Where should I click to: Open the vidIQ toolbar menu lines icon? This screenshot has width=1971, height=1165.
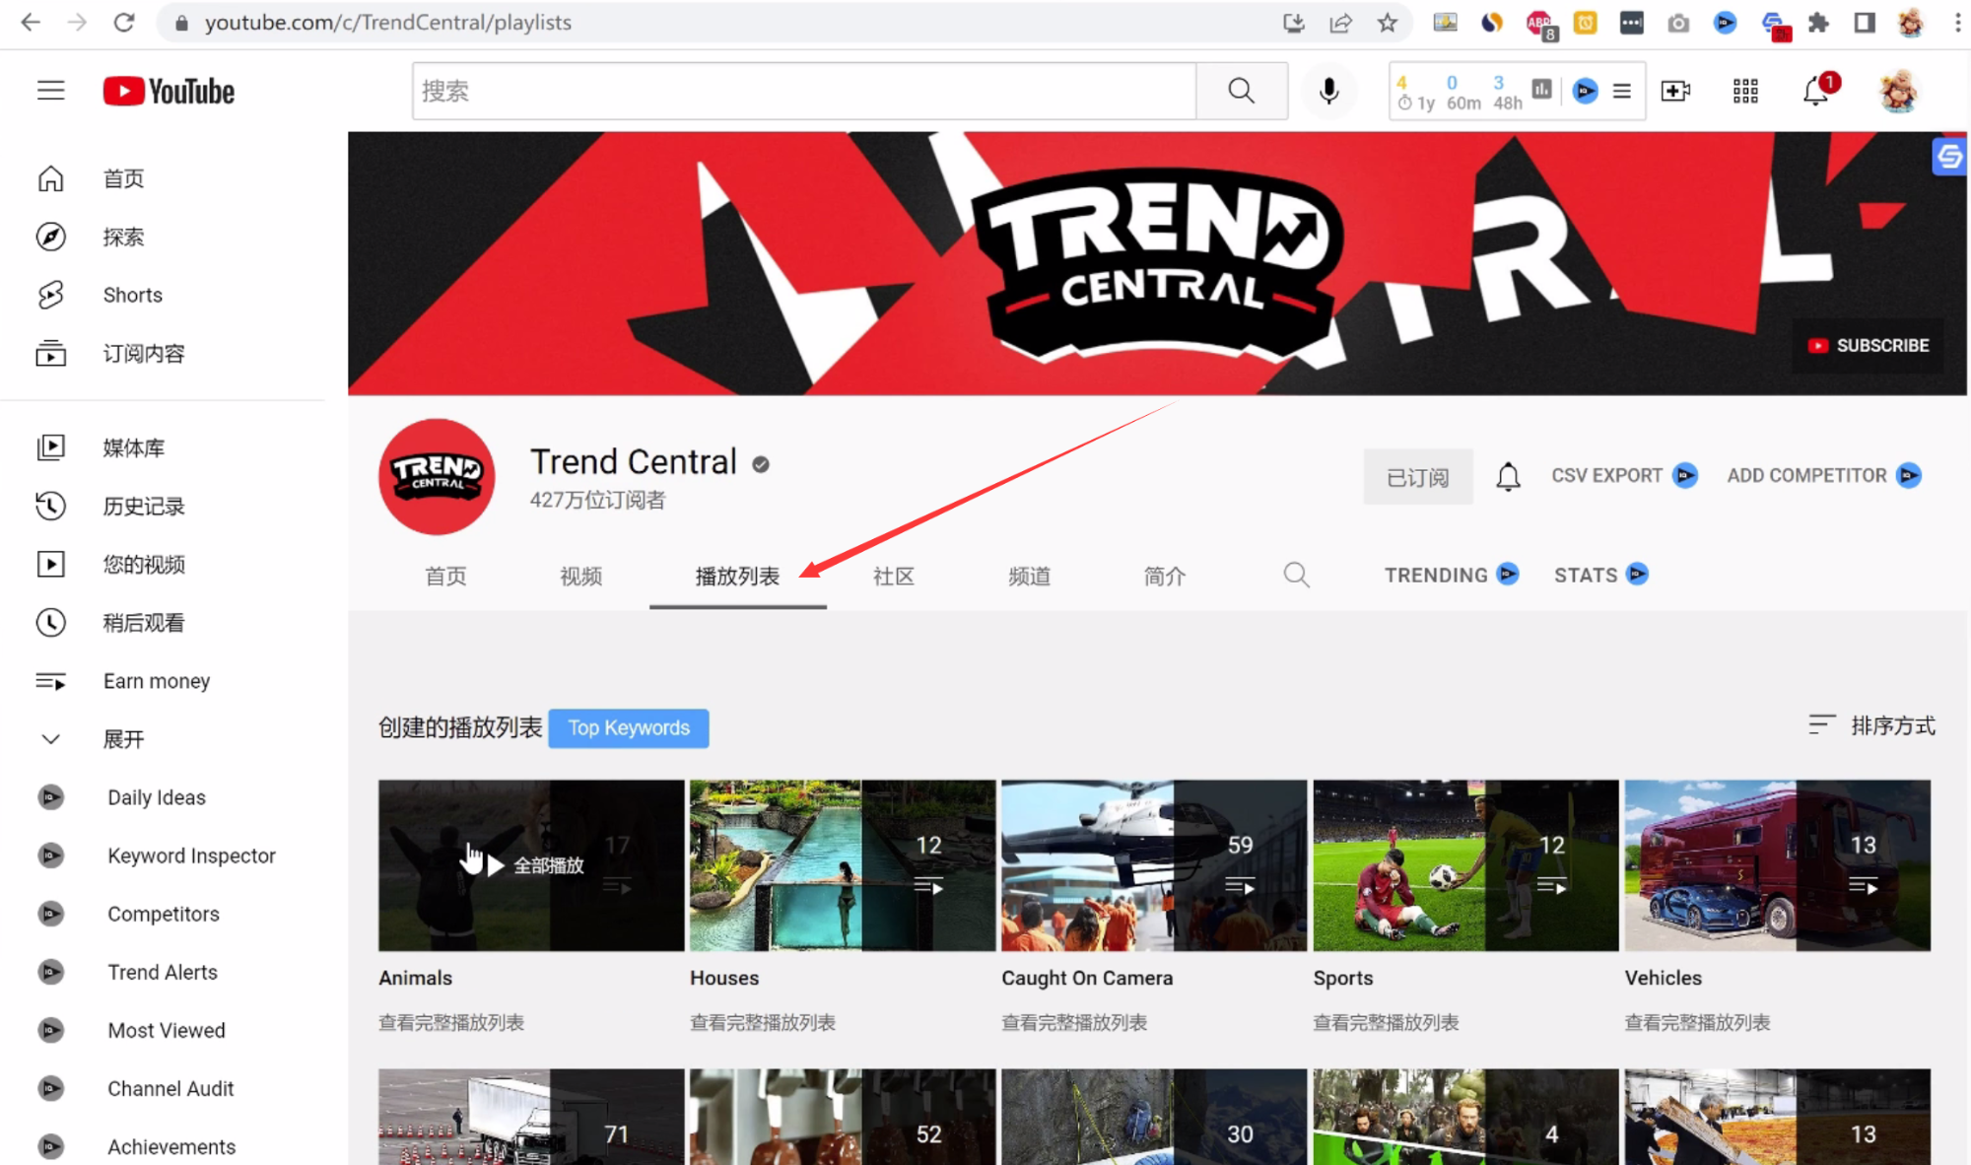tap(1621, 91)
